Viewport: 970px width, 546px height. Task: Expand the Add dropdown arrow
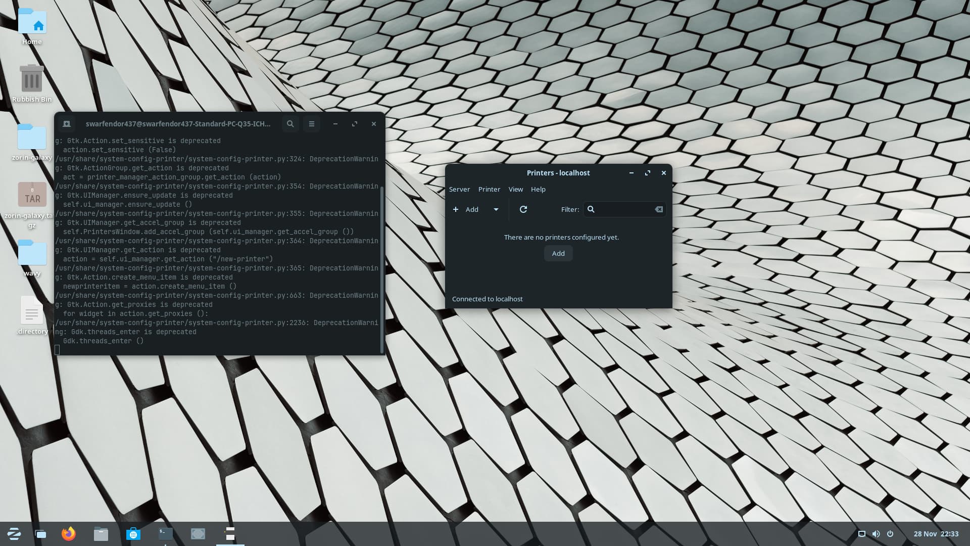tap(496, 209)
